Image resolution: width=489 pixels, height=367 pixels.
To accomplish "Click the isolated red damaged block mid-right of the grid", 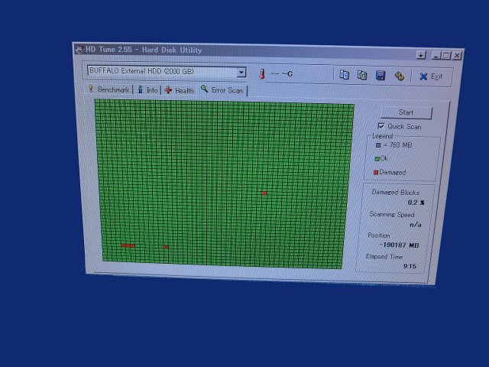I will [264, 193].
